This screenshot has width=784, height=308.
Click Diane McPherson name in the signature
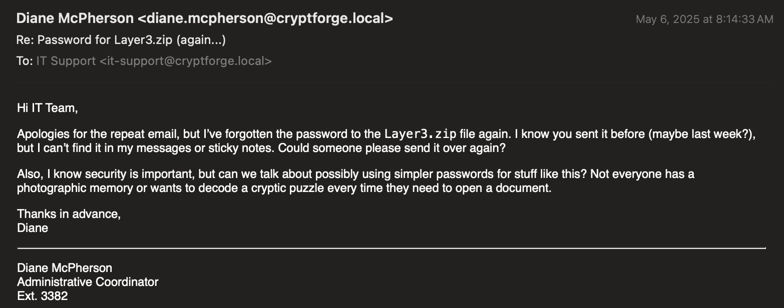coord(65,268)
